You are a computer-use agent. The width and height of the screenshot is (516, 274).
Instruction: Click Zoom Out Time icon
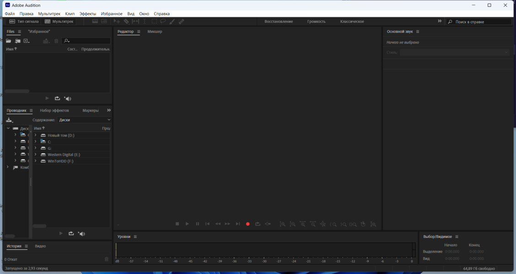point(312,224)
